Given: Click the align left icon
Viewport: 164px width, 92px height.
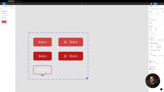Looking at the screenshot, I should [150, 8].
